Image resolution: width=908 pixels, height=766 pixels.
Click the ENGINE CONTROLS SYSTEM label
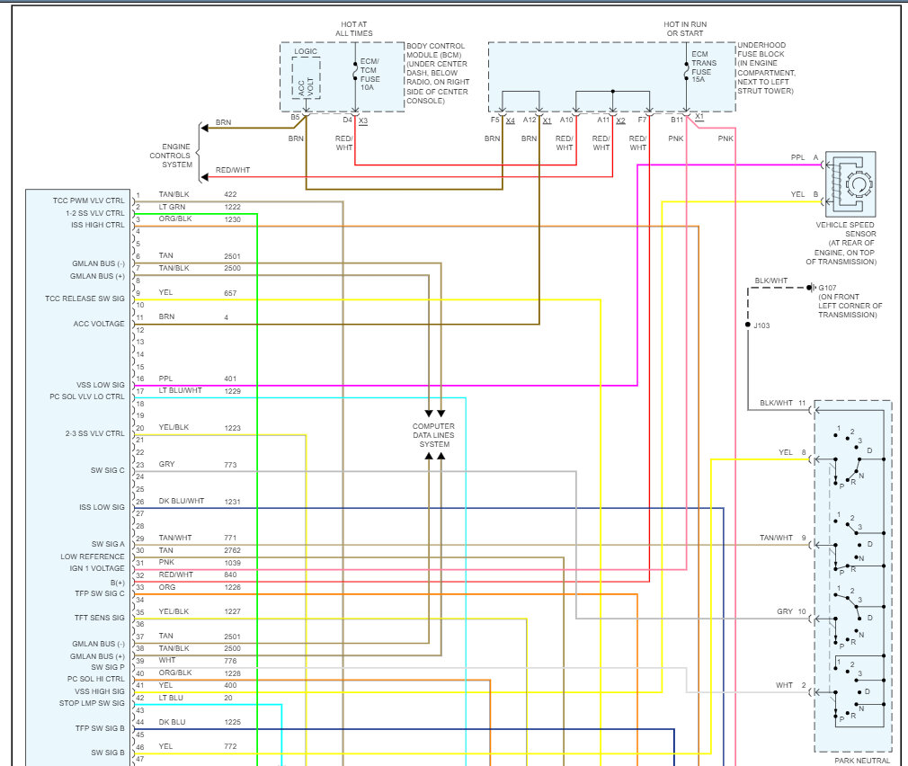click(176, 155)
